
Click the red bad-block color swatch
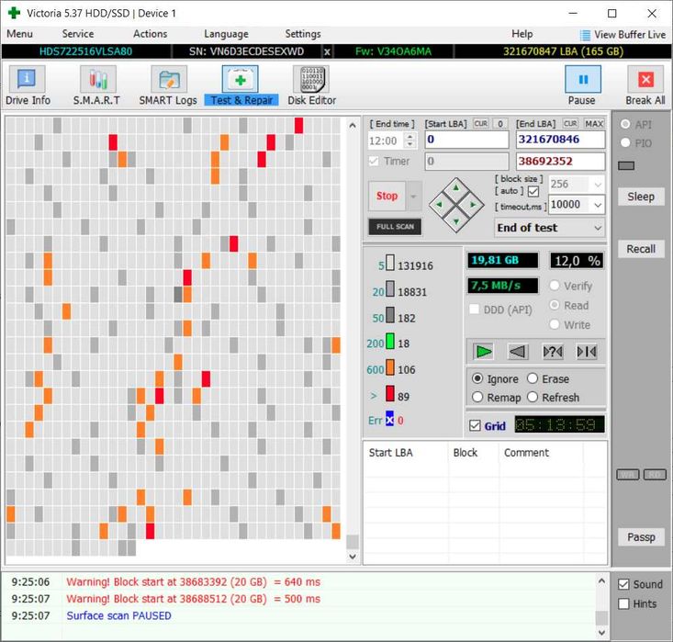(389, 393)
